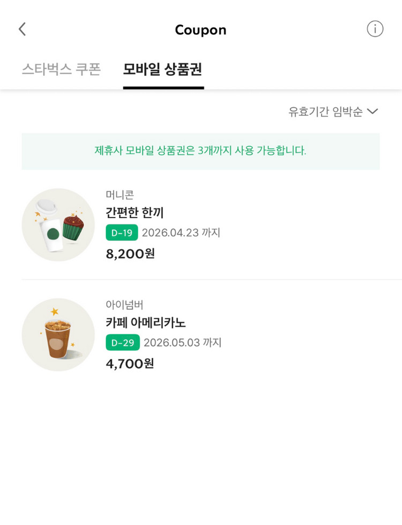Tap the green D-19 badge
The height and width of the screenshot is (525, 402).
click(122, 232)
